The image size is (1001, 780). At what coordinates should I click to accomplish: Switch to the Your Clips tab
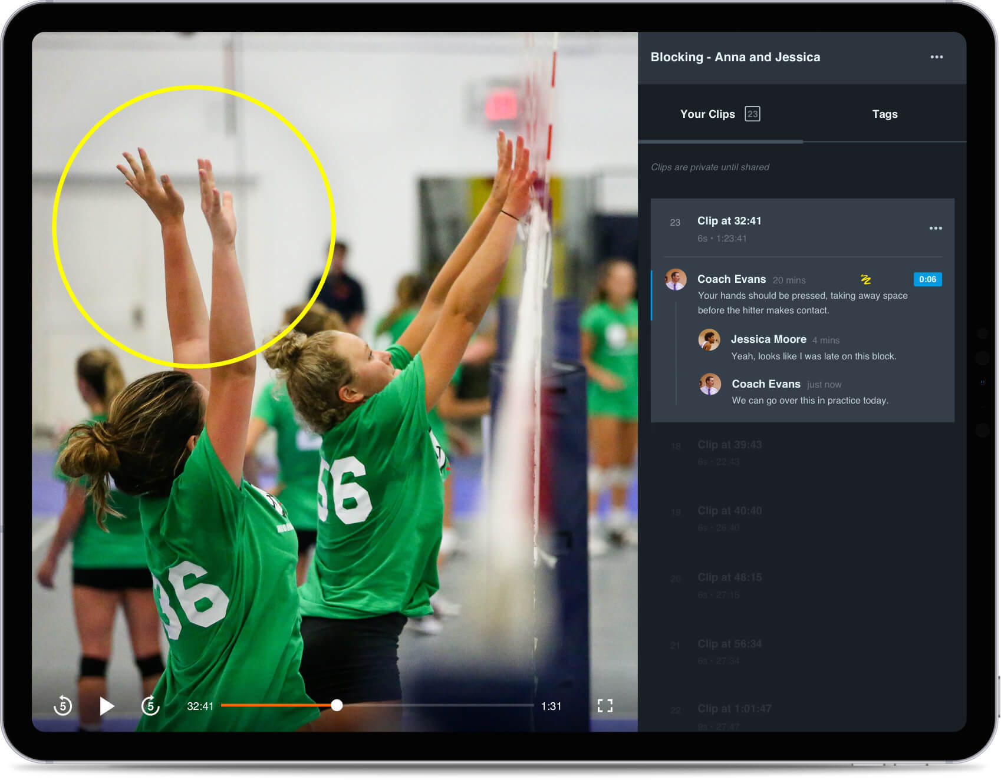coord(708,114)
